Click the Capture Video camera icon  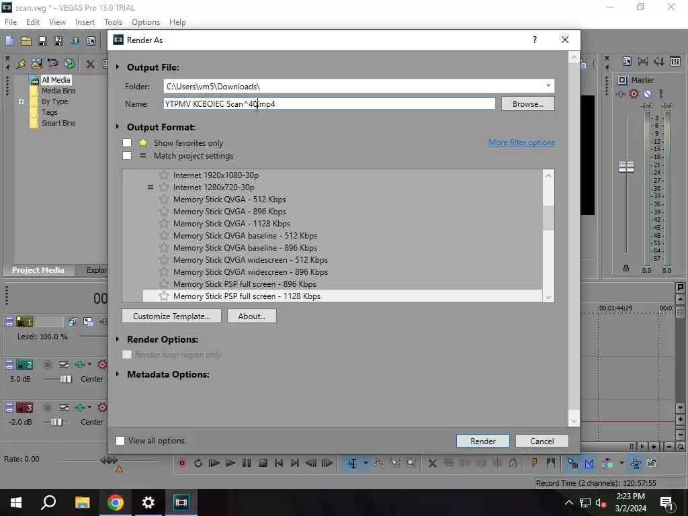tap(52, 64)
